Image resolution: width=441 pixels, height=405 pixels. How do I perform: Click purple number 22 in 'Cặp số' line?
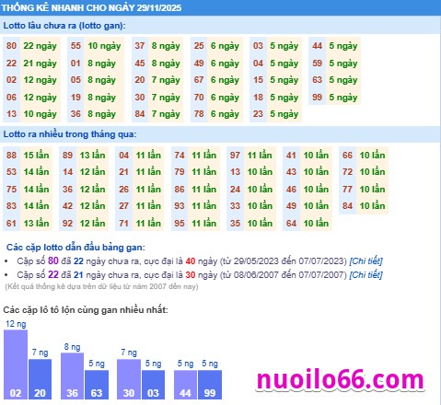[53, 274]
